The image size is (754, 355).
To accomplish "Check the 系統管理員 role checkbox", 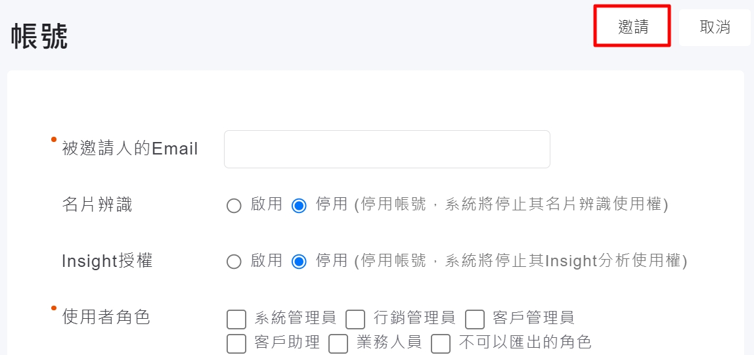I will tap(236, 319).
